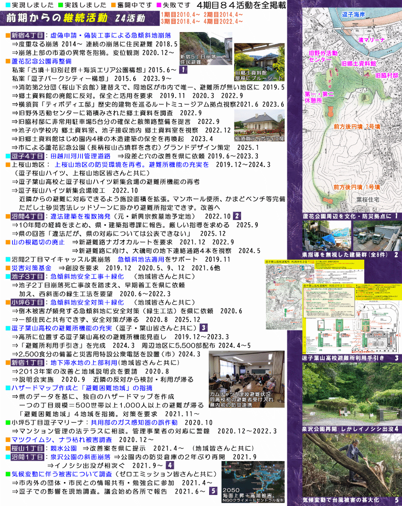Screen dimensions: 402x506
Task: Click the cyan bullet before 逗子4丁目
Action: 8,156
